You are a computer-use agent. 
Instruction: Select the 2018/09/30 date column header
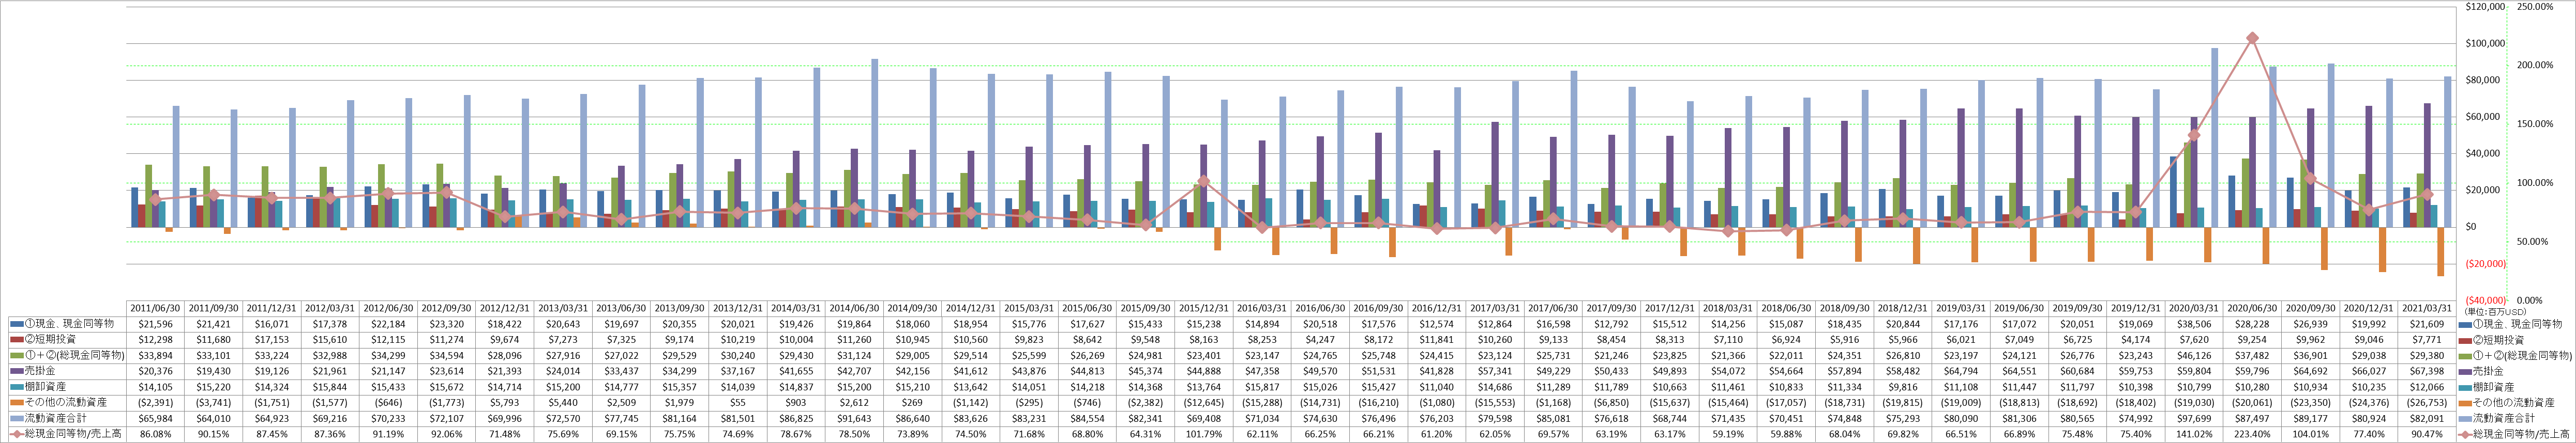[x=1845, y=308]
